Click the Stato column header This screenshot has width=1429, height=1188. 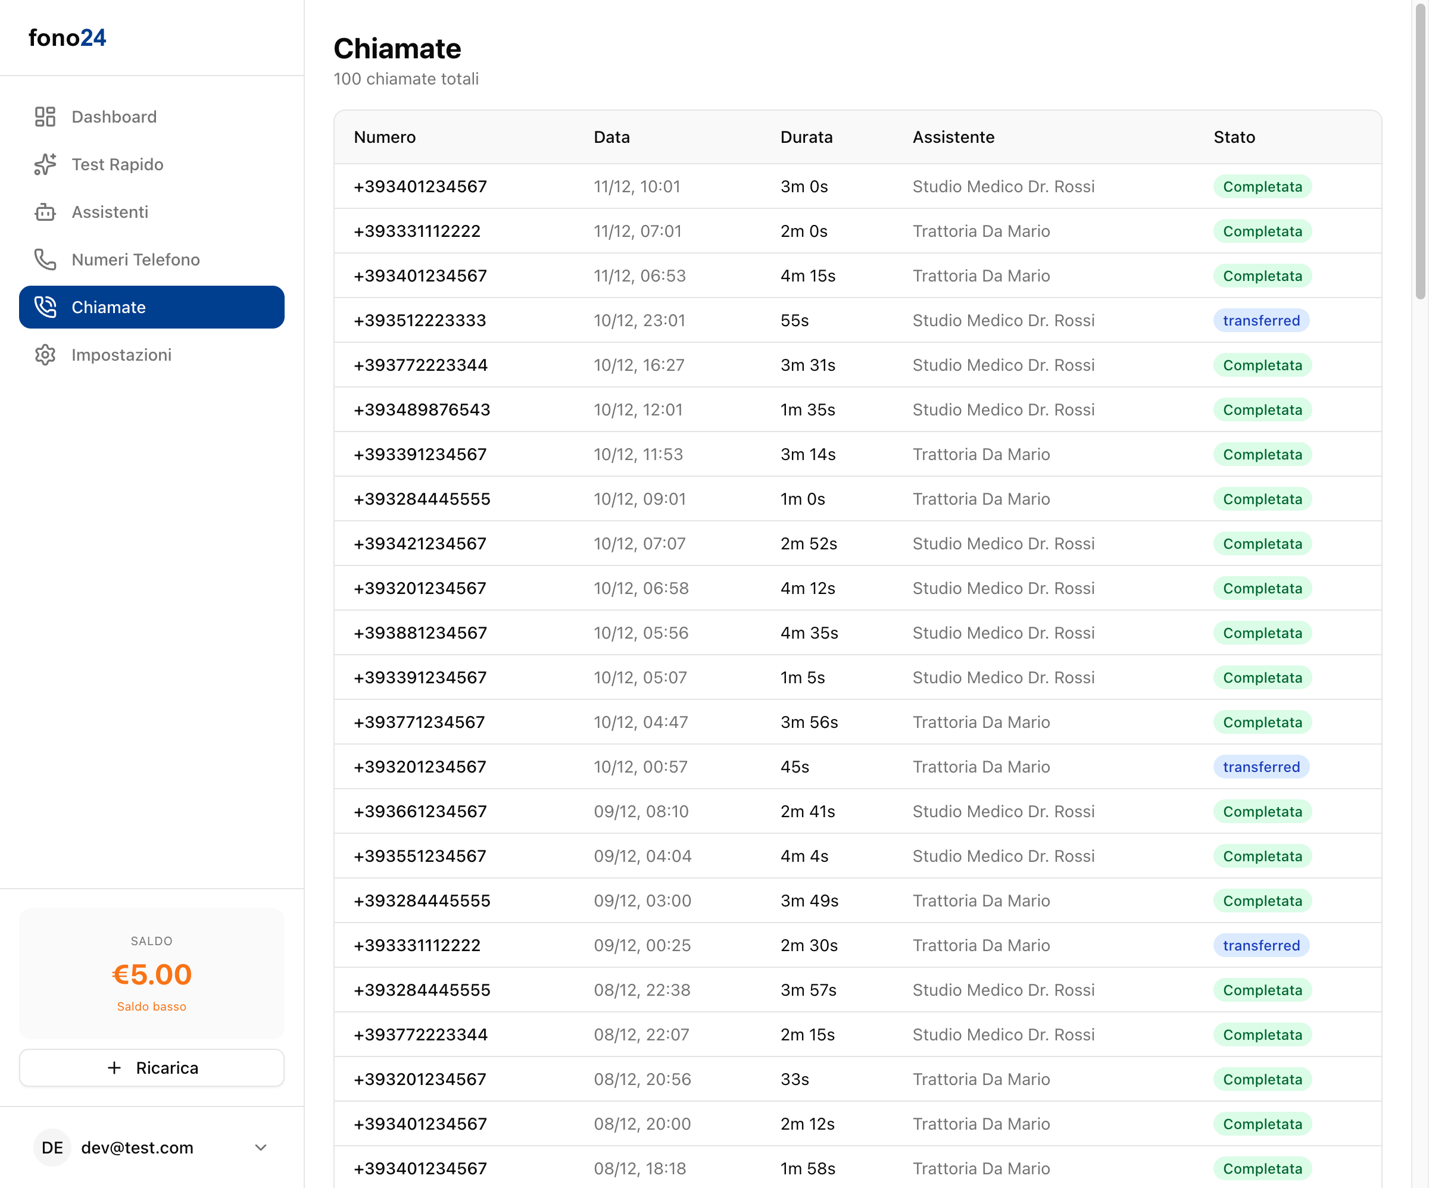pyautogui.click(x=1234, y=137)
